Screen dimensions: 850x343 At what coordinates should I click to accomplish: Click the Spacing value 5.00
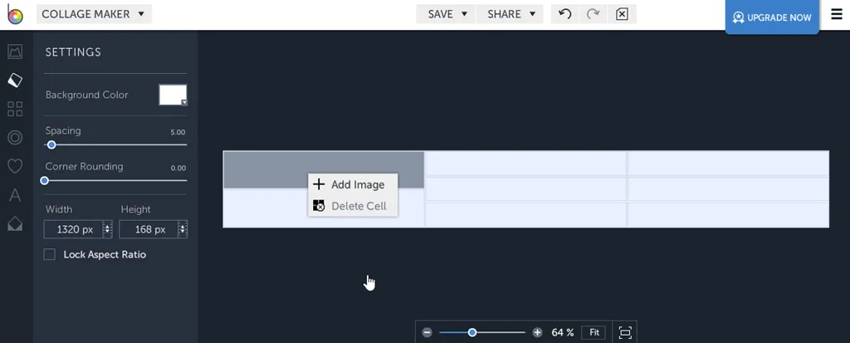point(178,132)
